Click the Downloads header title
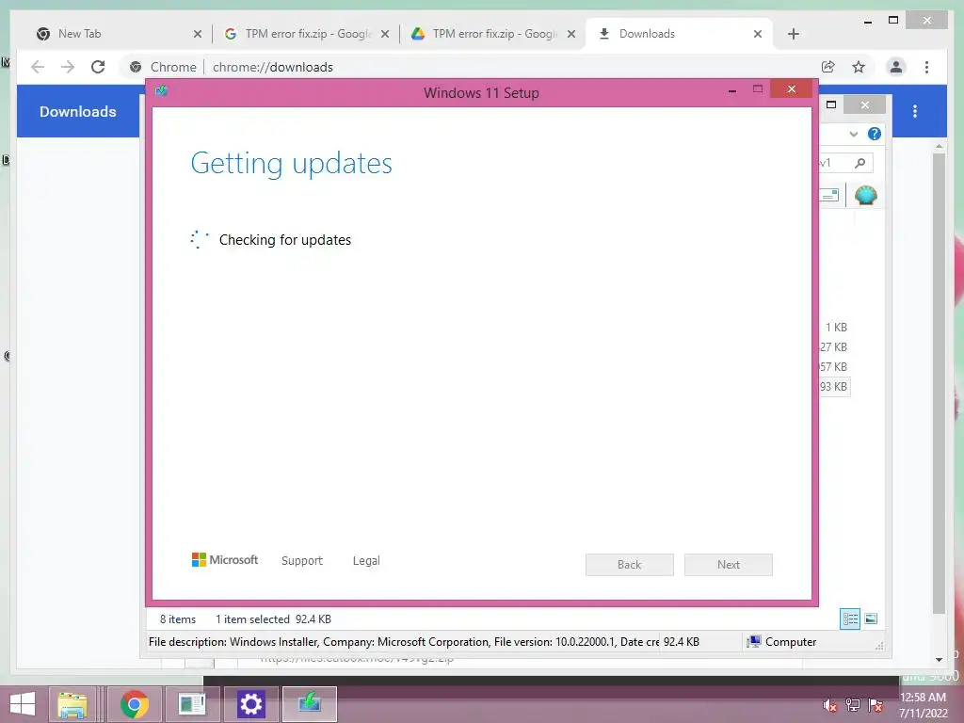The width and height of the screenshot is (964, 723). coord(78,111)
